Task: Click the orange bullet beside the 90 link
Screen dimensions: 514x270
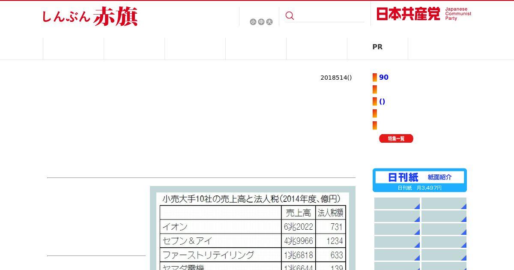Action: coord(375,78)
